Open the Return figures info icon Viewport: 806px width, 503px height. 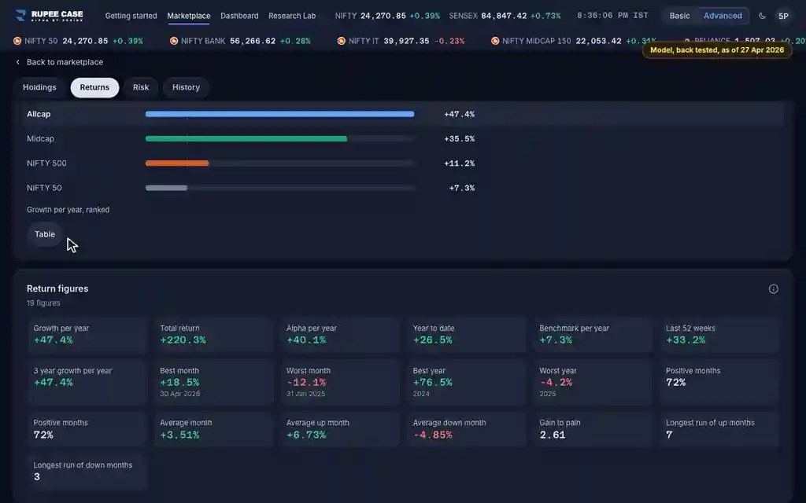(x=773, y=289)
